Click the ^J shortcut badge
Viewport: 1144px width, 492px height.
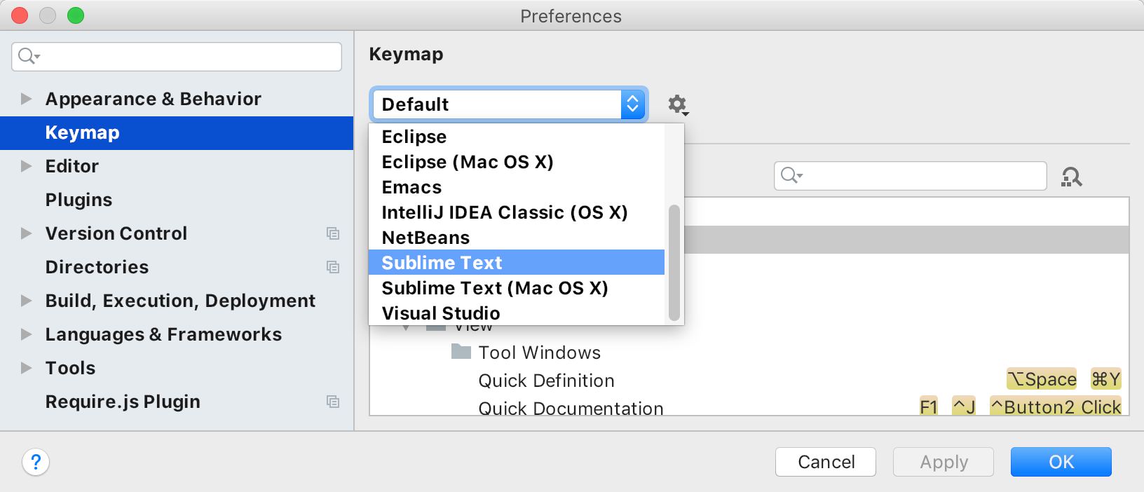pyautogui.click(x=964, y=406)
